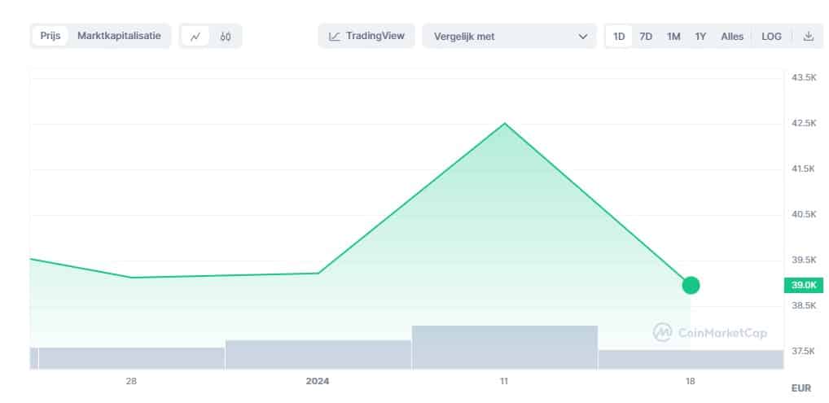This screenshot has height=403, width=829.
Task: Click the 18 date axis label
Action: click(x=690, y=381)
